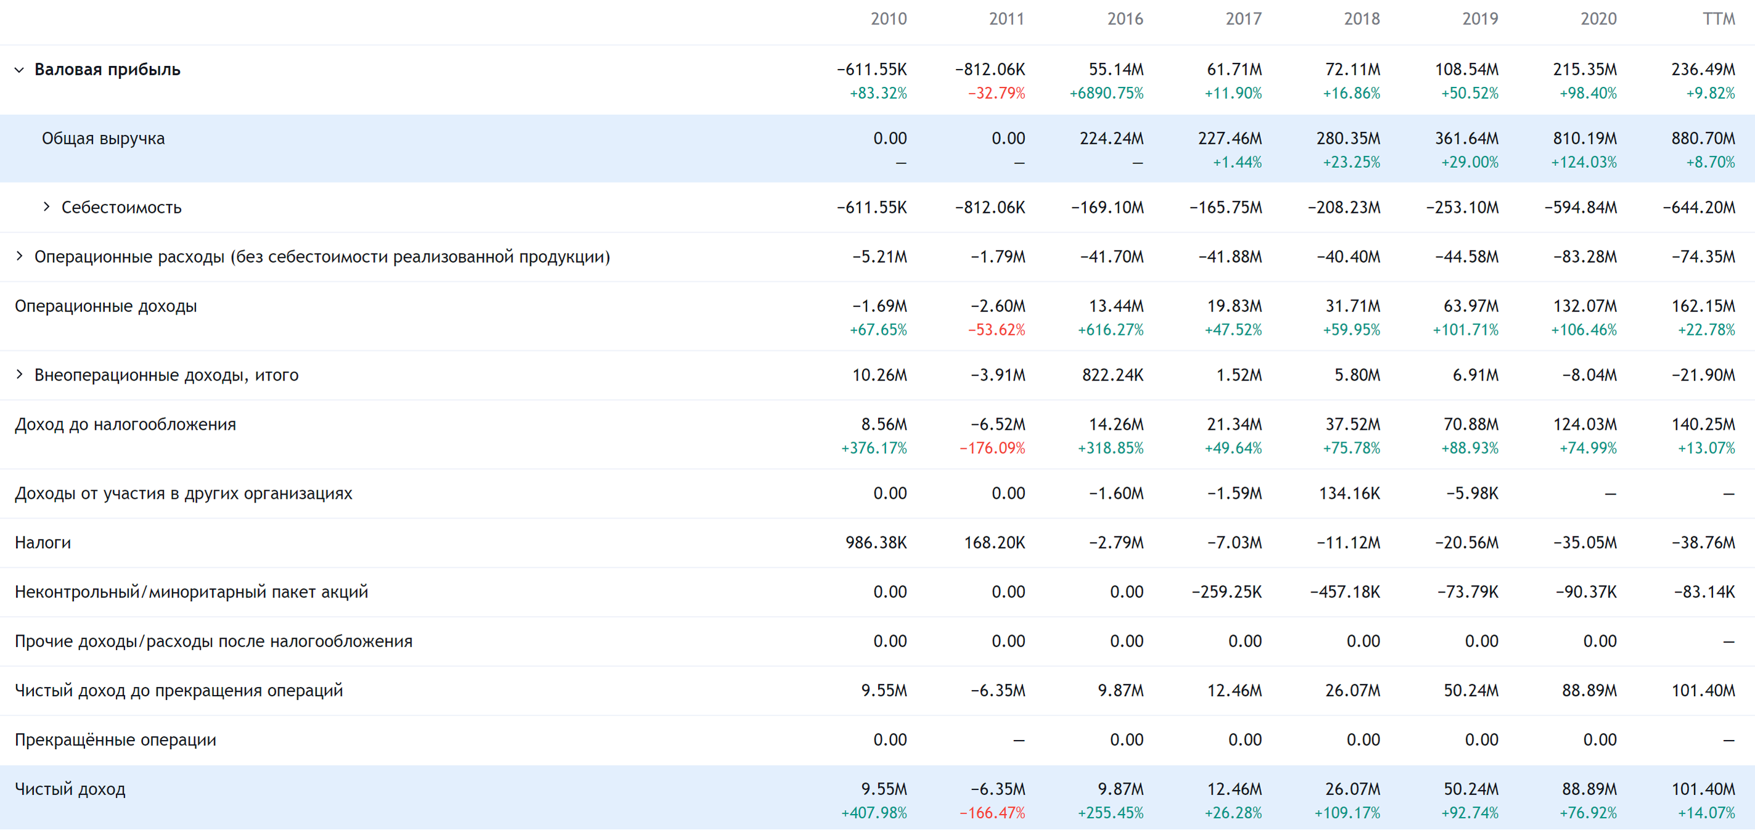The image size is (1755, 830).
Task: Click the 2020 column header
Action: point(1598,19)
